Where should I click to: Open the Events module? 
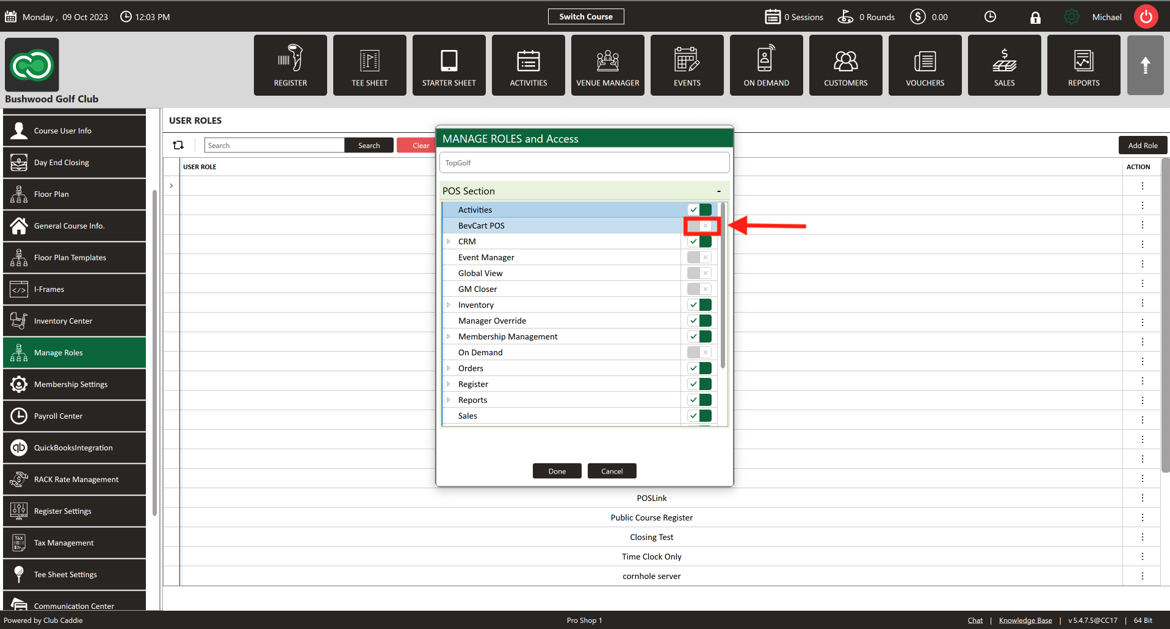pyautogui.click(x=687, y=65)
